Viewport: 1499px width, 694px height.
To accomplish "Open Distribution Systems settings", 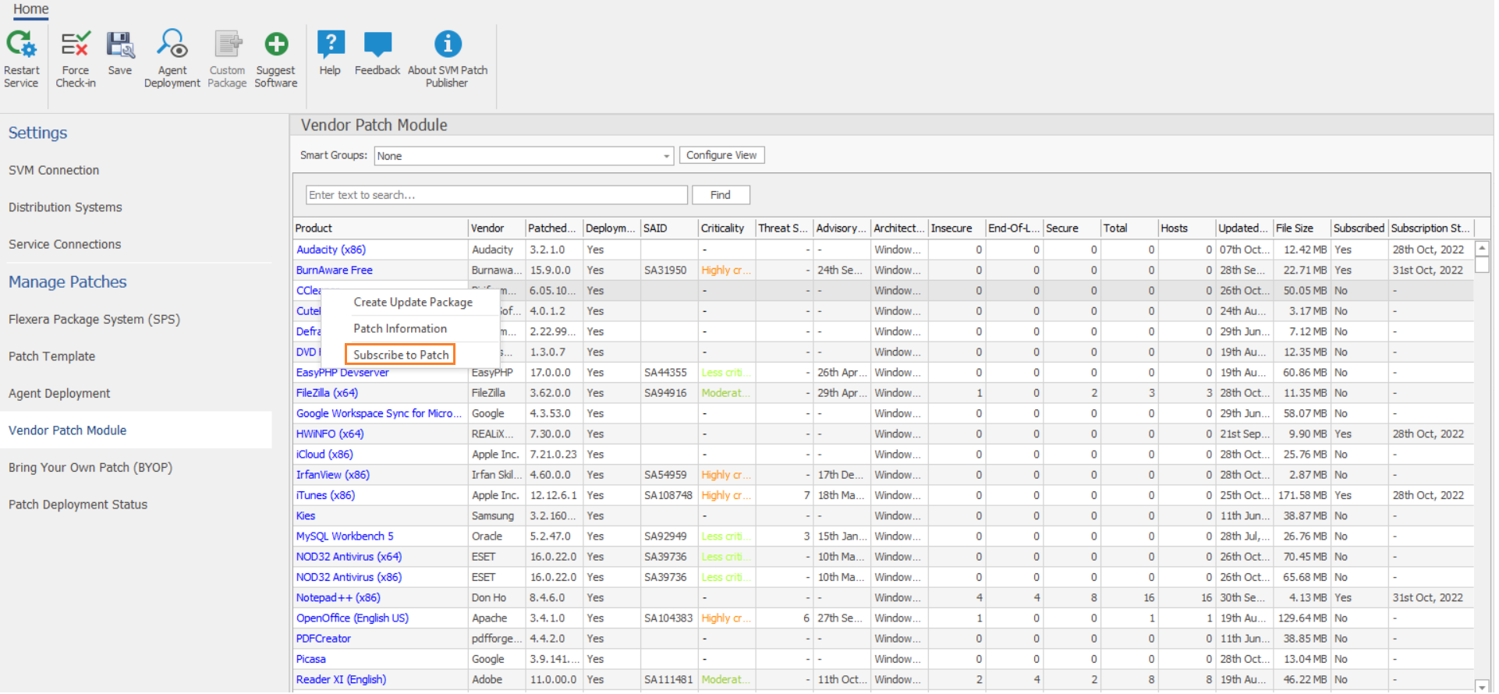I will (x=66, y=207).
